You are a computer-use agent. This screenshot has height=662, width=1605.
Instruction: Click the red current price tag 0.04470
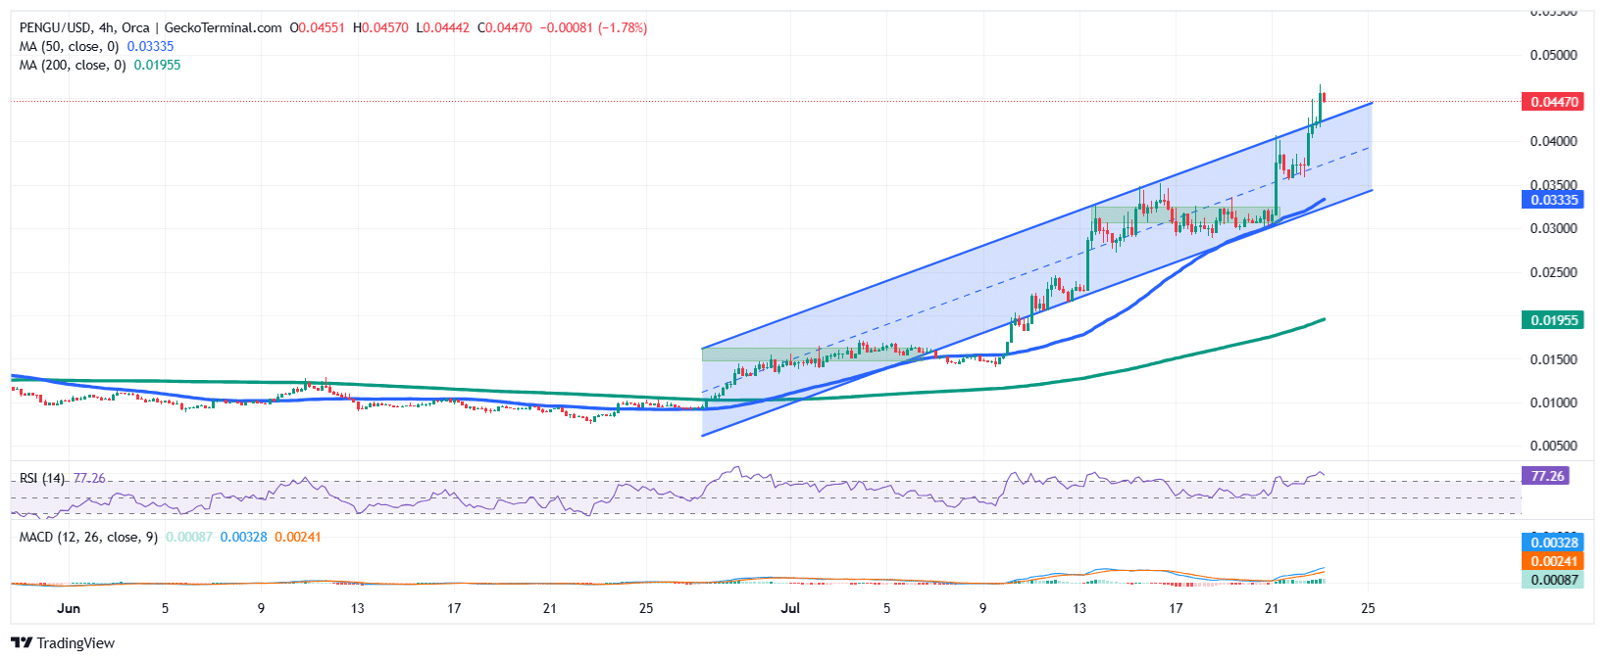pos(1552,102)
